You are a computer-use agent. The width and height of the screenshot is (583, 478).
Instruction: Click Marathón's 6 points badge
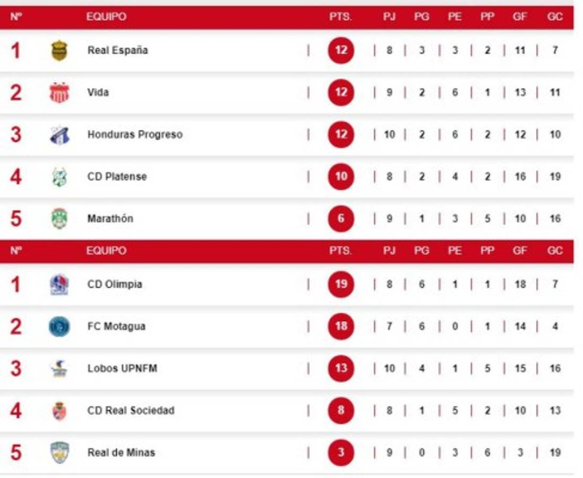(341, 219)
